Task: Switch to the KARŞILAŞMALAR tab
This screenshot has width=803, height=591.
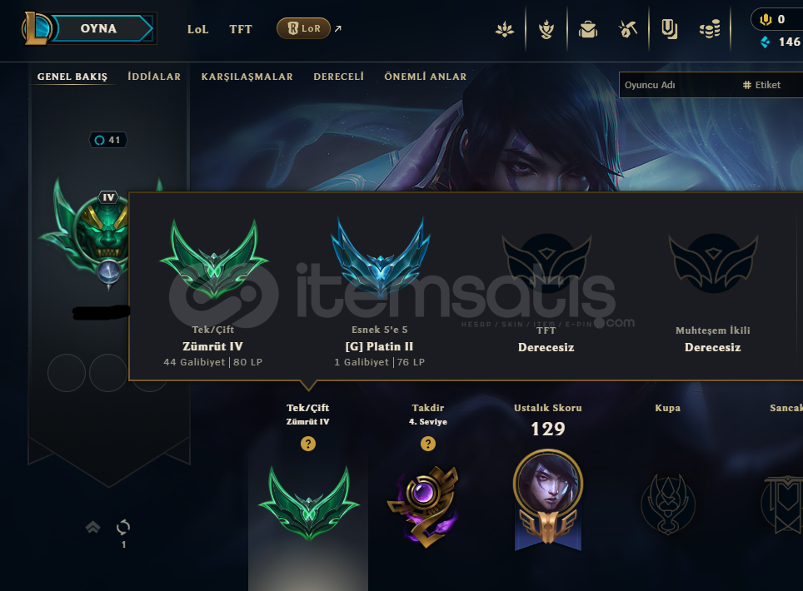Action: point(247,77)
